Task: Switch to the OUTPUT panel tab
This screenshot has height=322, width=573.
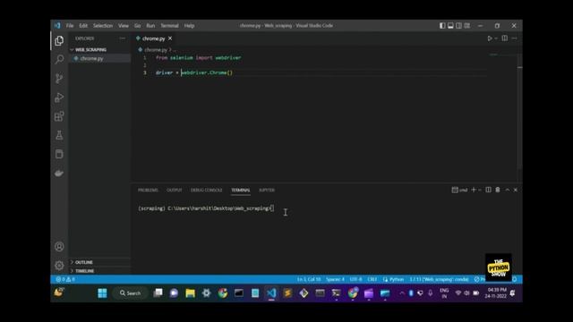Action: pos(175,191)
